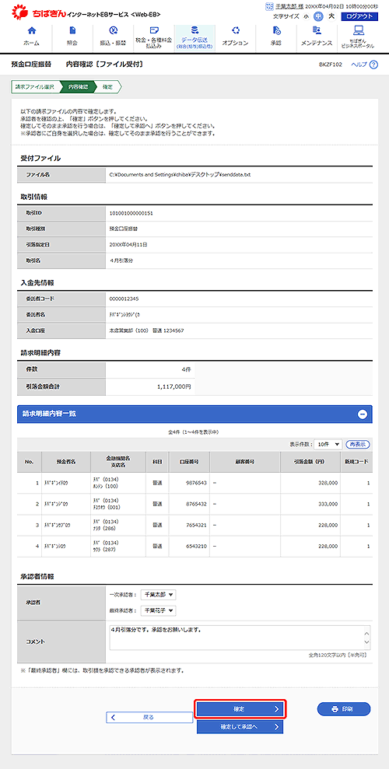Click screen code BKZF102

[331, 65]
